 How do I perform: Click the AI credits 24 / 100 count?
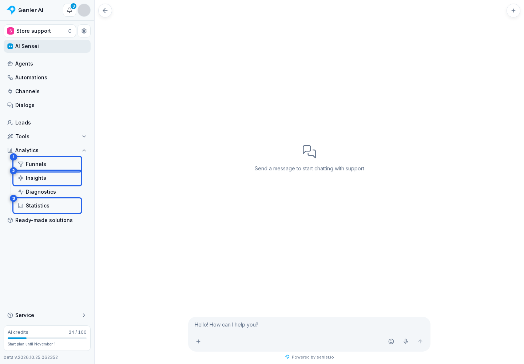pos(78,332)
